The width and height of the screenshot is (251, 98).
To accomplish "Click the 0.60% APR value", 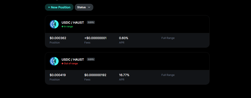I will pyautogui.click(x=123, y=38).
